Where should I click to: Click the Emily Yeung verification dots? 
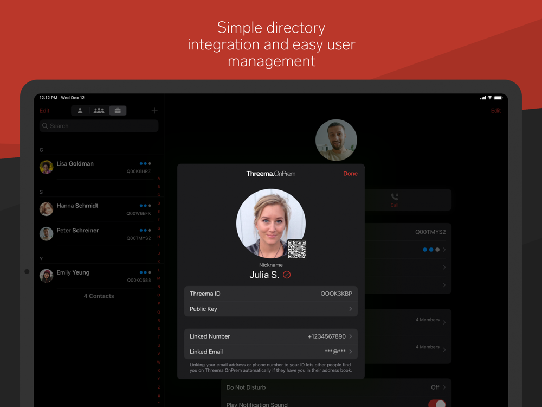[145, 272]
